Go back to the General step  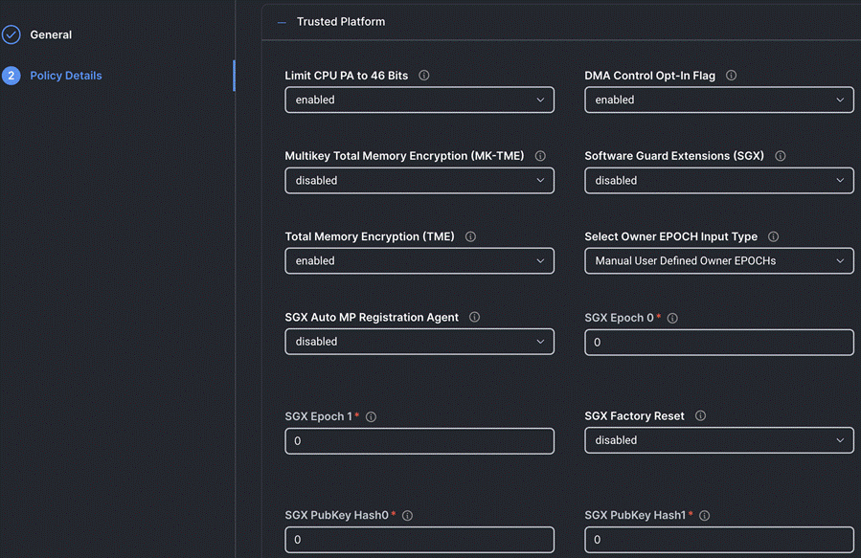point(50,33)
